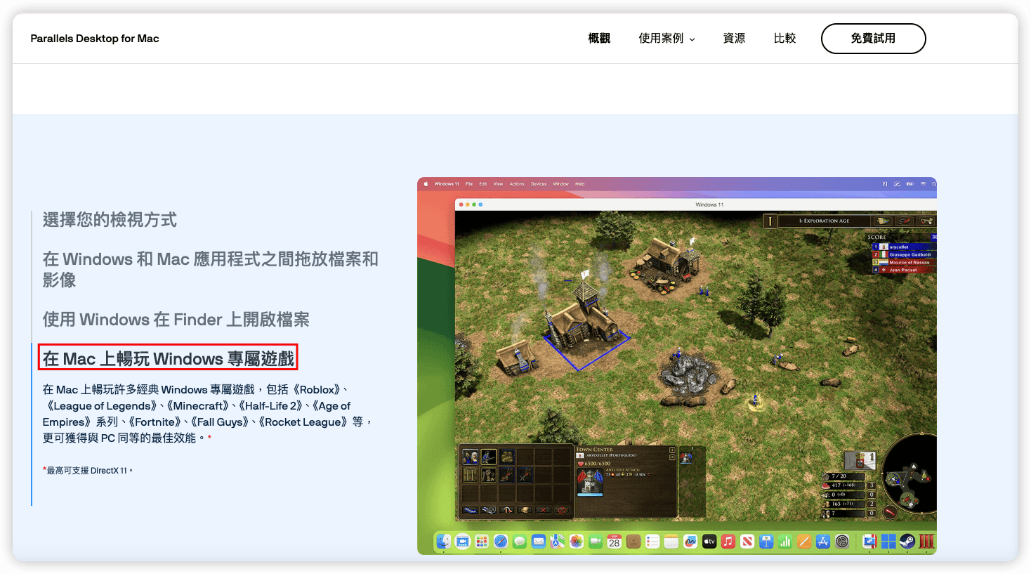Viewport: 1031px width, 574px height.
Task: Click the 最高可支援 DirectX 11 footnote
Action: pos(88,471)
